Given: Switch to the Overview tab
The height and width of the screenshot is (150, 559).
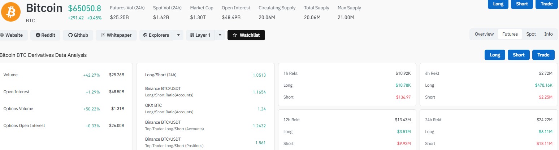Looking at the screenshot, I should (484, 34).
